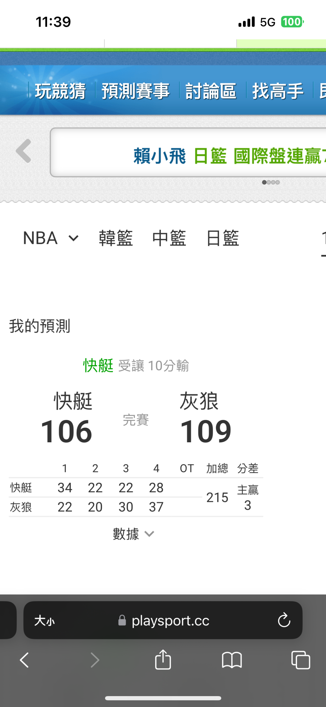326x707 pixels.
Task: Switch to the 中籃 league tab
Action: 169,238
